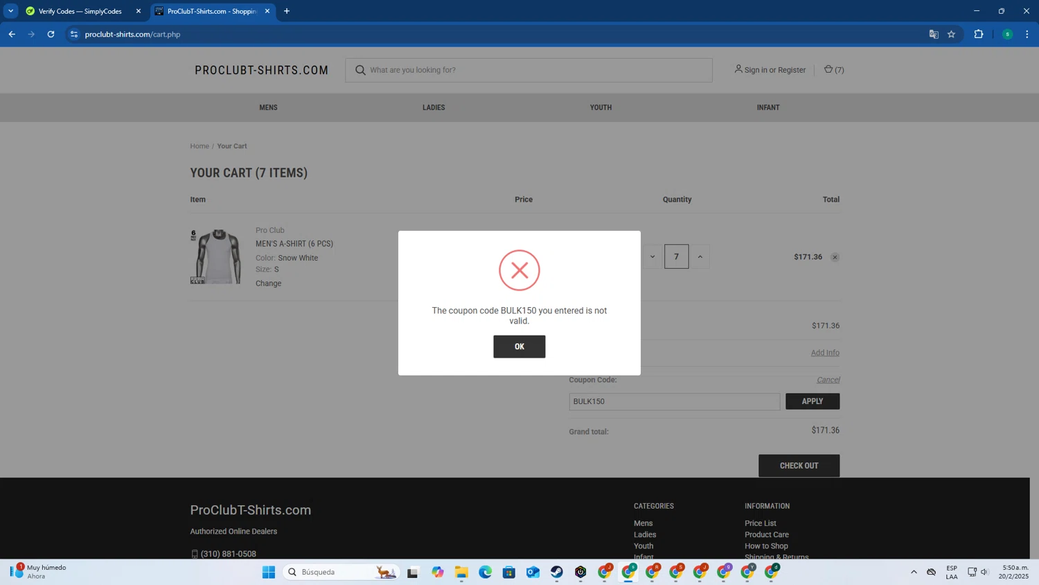The height and width of the screenshot is (585, 1039).
Task: Click the quantity field showing 7
Action: (x=676, y=256)
